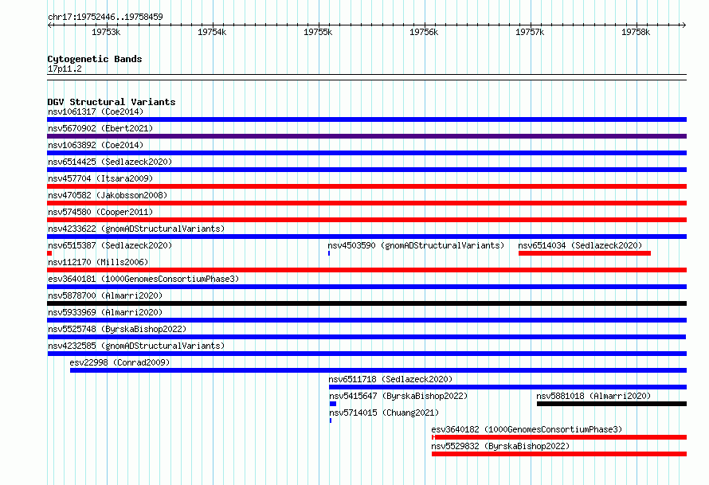Open nsv5881018 (Almarri2020) variant label
This screenshot has width=709, height=485.
[x=593, y=396]
